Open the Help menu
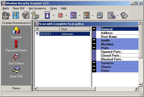Viewport: 144px width, 97px height. 63,8
